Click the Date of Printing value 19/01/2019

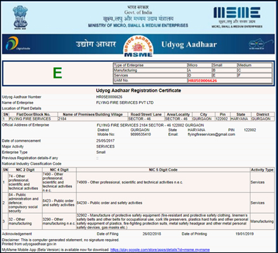pyautogui.click(x=245, y=234)
